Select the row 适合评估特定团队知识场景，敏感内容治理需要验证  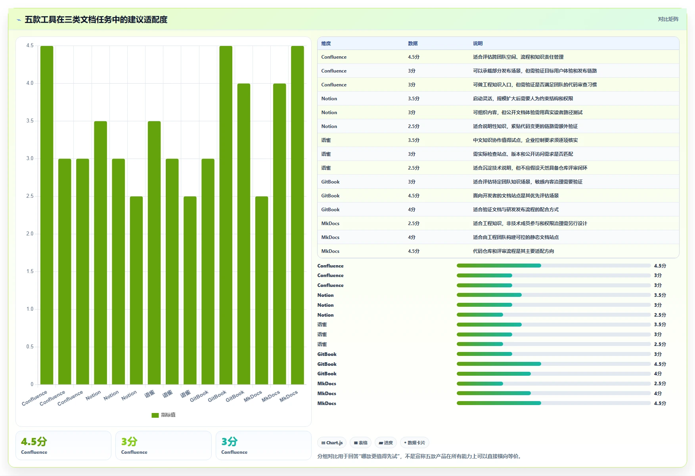(x=498, y=182)
